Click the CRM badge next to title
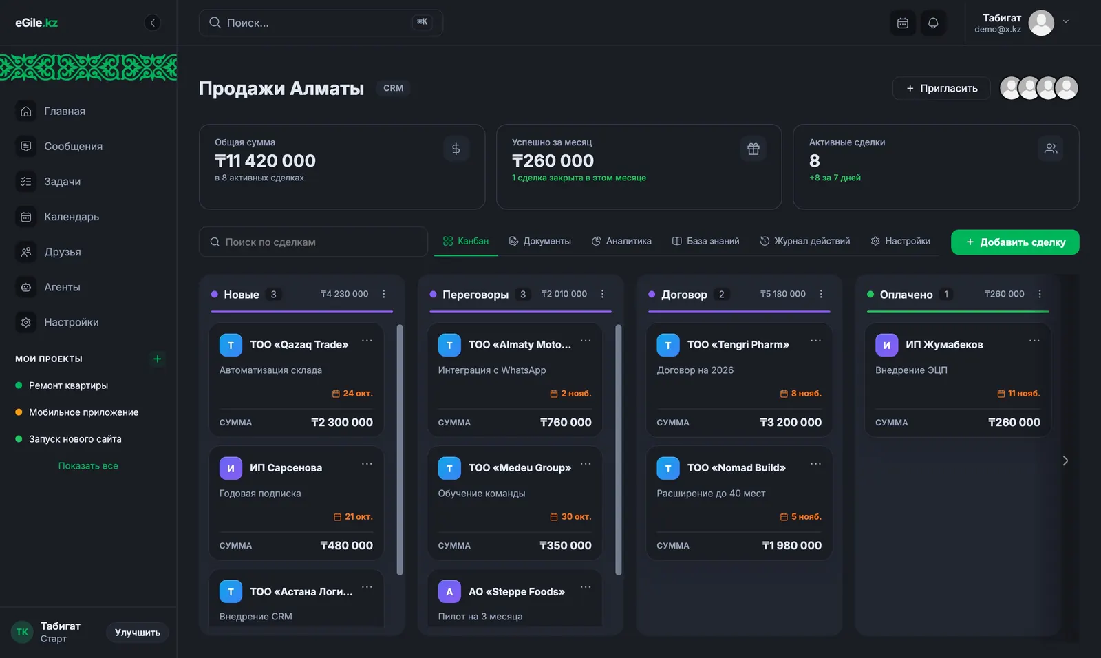 [x=394, y=88]
